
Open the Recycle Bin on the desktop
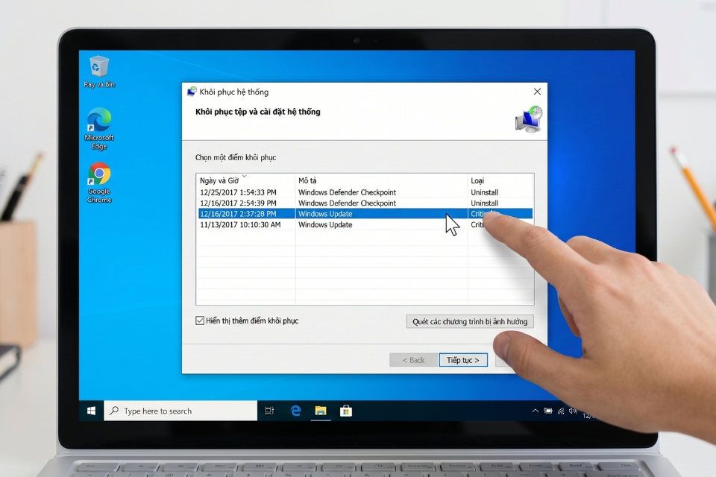(x=98, y=66)
